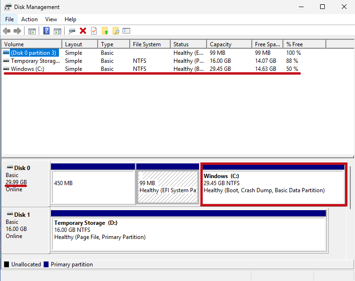This screenshot has width=355, height=281.
Task: Open Help via the blue question-mark icon
Action: (x=46, y=31)
